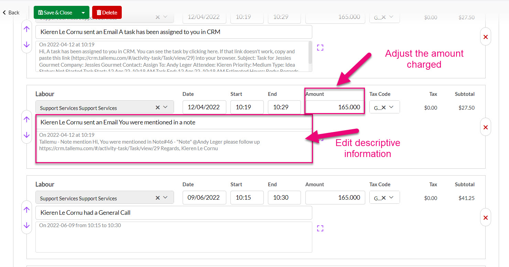Move the 'mentioned in a note' item down
The image size is (509, 267).
point(26,135)
